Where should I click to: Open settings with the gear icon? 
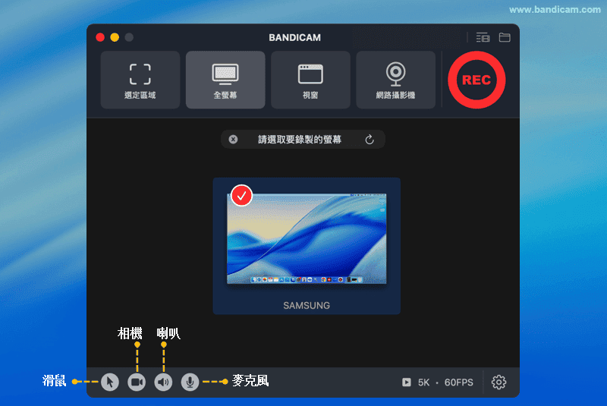(498, 382)
